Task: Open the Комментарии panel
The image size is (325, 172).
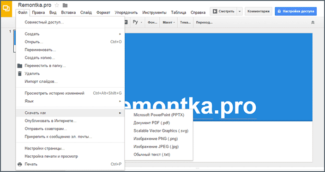Action: (259, 11)
